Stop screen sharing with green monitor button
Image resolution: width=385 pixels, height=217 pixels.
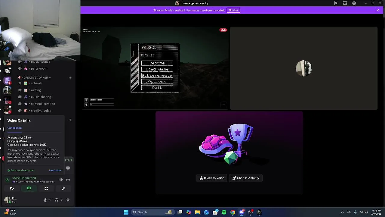point(29,188)
